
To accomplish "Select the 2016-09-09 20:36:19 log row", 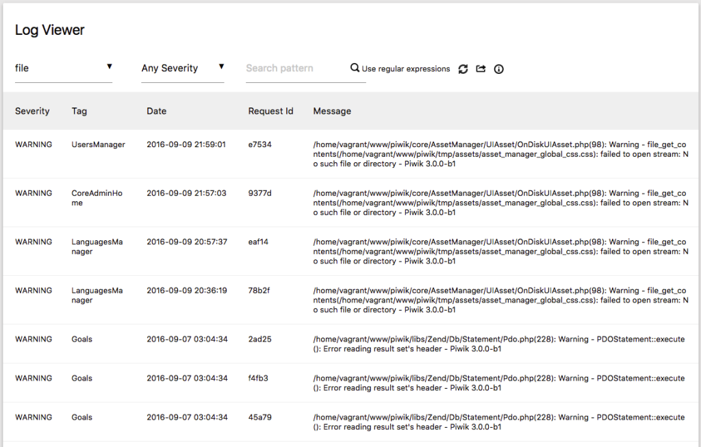I will [x=350, y=300].
